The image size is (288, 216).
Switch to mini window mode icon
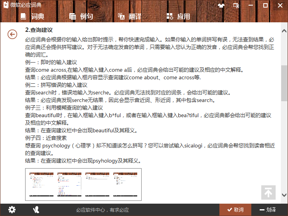pos(236,6)
